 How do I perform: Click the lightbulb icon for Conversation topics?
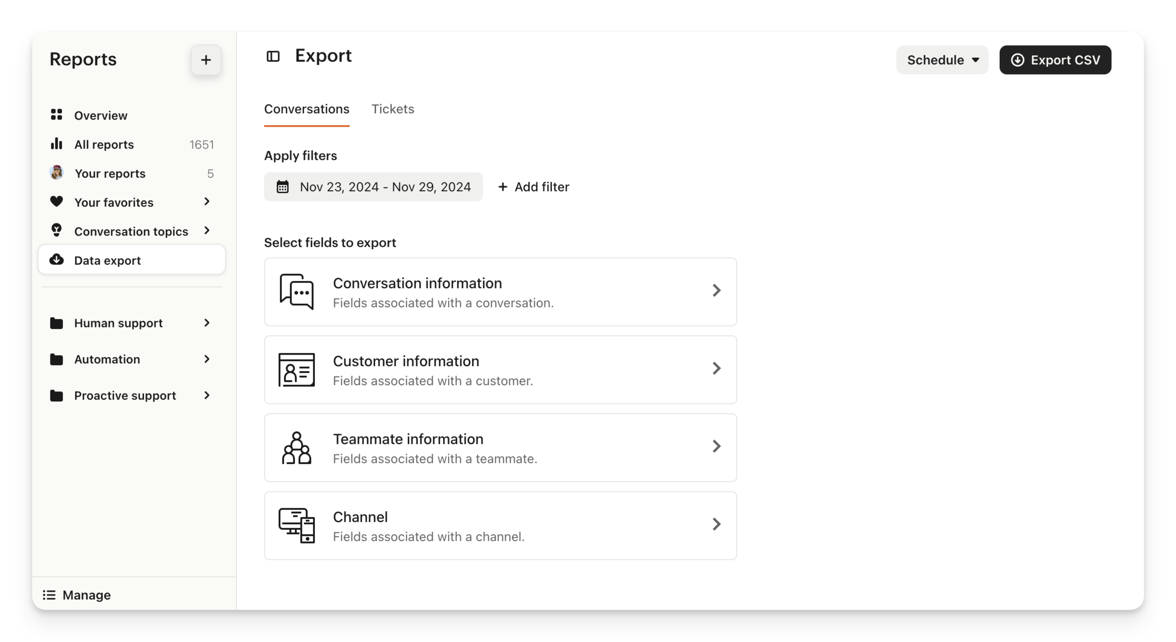coord(57,231)
